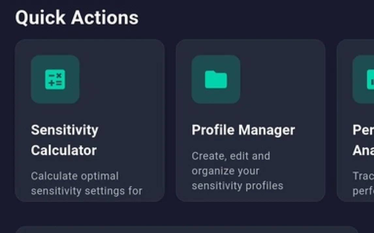Click the "sensitivity profiles" description line
Image resolution: width=374 pixels, height=233 pixels.
[x=238, y=186]
